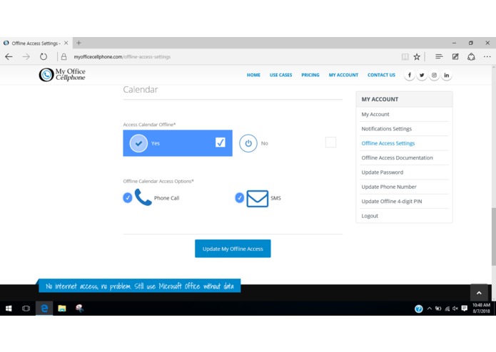Viewport: 496px width, 352px height.
Task: Click the network tray icon
Action: [x=447, y=309]
